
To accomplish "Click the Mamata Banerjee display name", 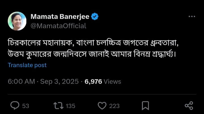I will [59, 17].
